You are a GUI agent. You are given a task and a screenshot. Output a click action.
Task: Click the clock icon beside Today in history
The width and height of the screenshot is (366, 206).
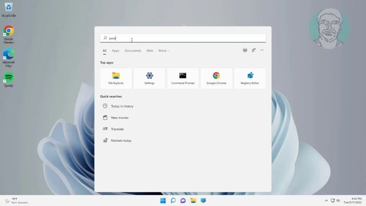pyautogui.click(x=105, y=106)
